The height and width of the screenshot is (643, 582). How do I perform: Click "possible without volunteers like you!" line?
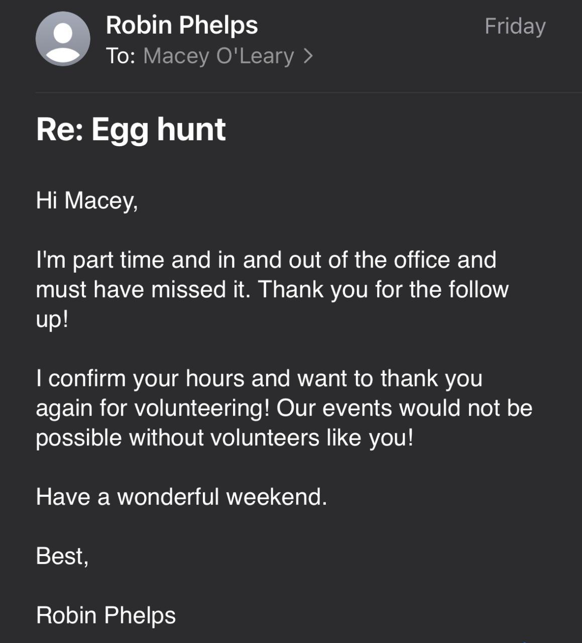[224, 438]
